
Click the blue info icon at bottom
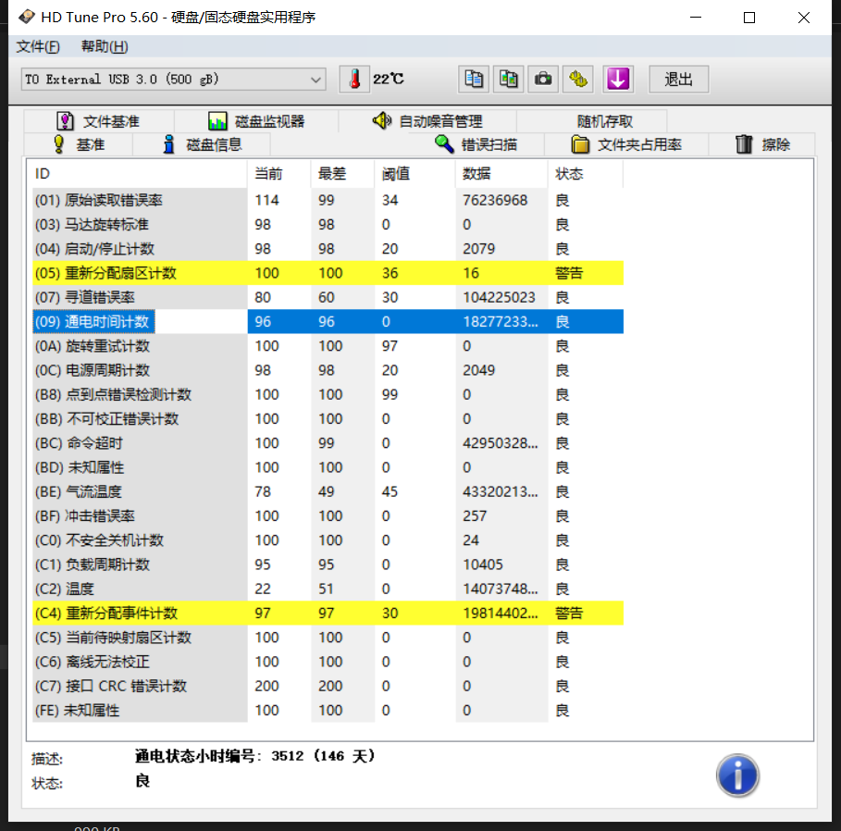pyautogui.click(x=737, y=775)
